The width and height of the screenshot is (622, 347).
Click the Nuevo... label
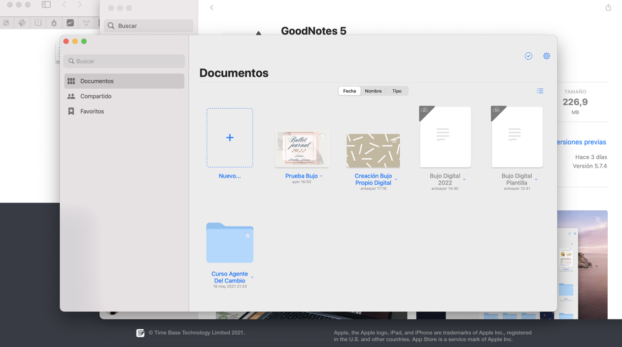(230, 176)
